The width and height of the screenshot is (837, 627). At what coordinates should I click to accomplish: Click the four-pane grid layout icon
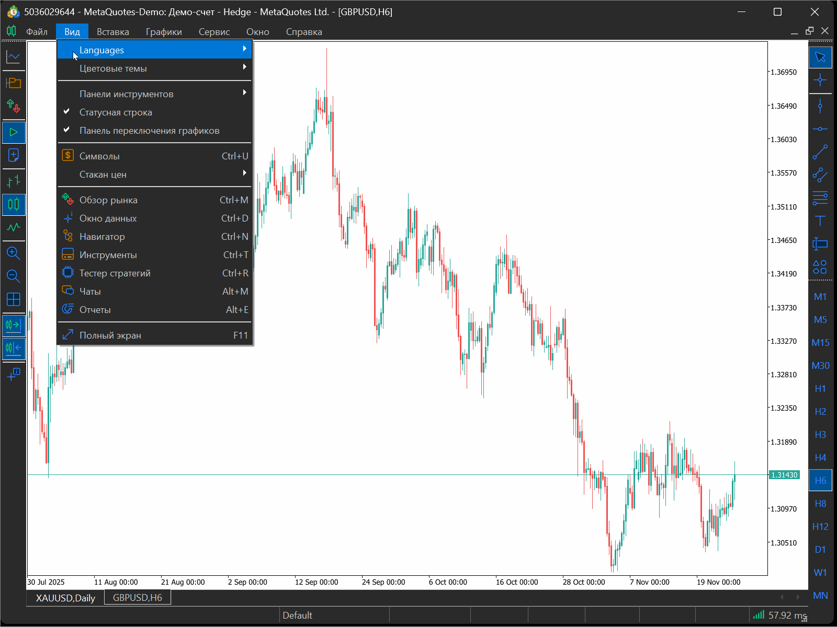coord(14,299)
